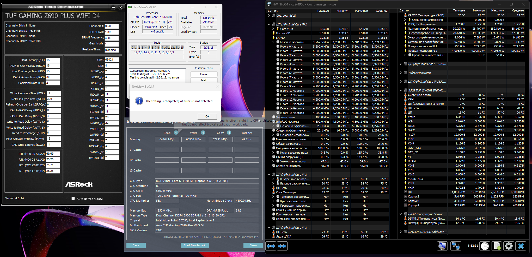Click the tREFI value field
Screen dimensions: 532x257
tap(112, 60)
